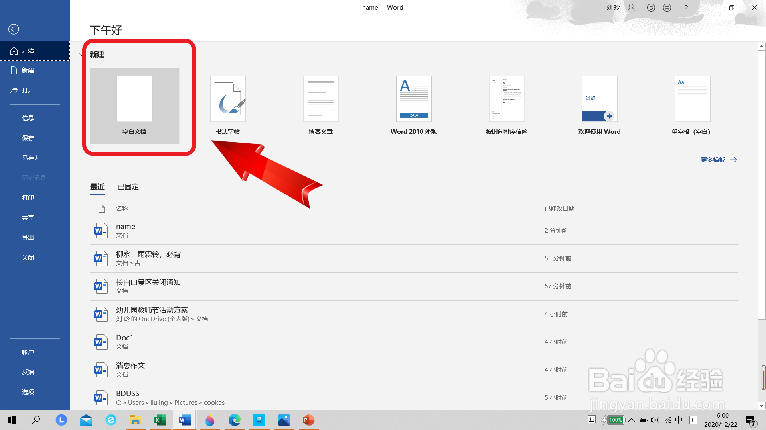Open the 欢迎使用 Word template
This screenshot has height=430, width=766.
click(600, 106)
